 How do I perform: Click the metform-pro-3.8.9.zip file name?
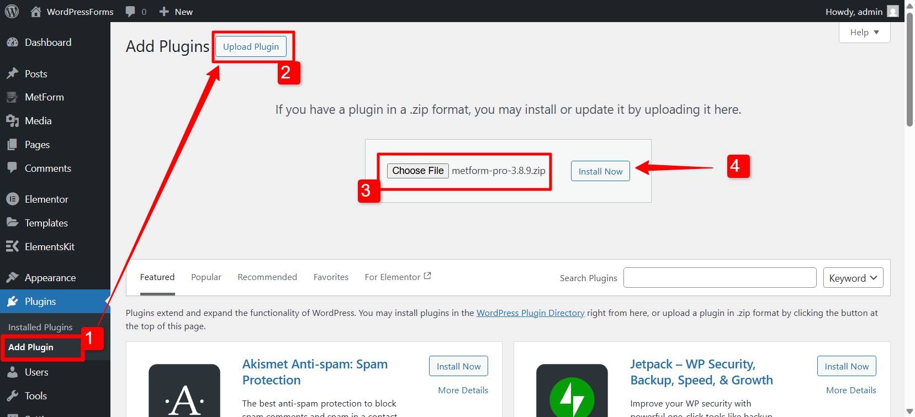click(x=499, y=171)
